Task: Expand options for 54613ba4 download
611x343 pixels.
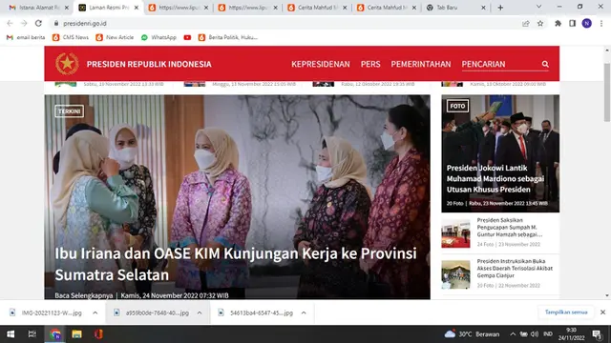Action: 304,313
